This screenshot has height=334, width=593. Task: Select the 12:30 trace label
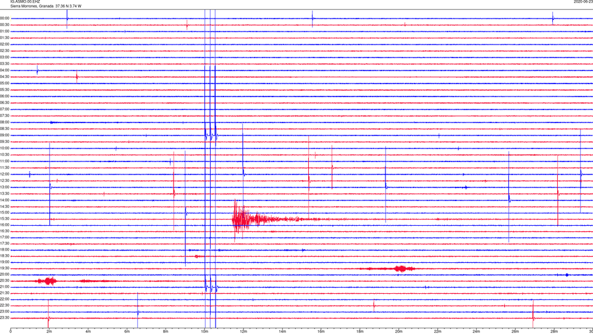pyautogui.click(x=4, y=181)
